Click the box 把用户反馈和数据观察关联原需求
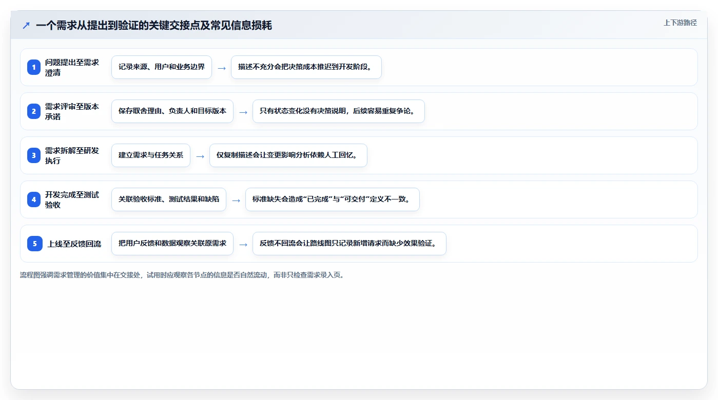This screenshot has width=718, height=400. point(172,244)
